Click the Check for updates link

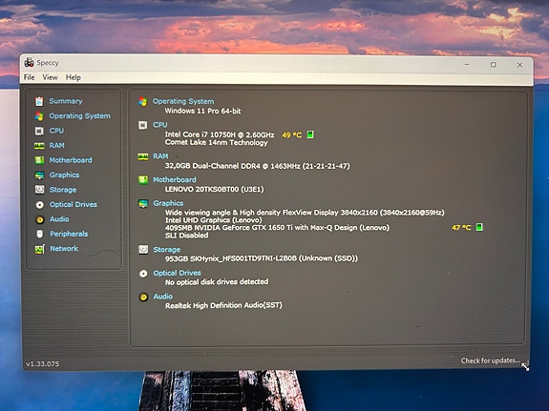pyautogui.click(x=491, y=360)
